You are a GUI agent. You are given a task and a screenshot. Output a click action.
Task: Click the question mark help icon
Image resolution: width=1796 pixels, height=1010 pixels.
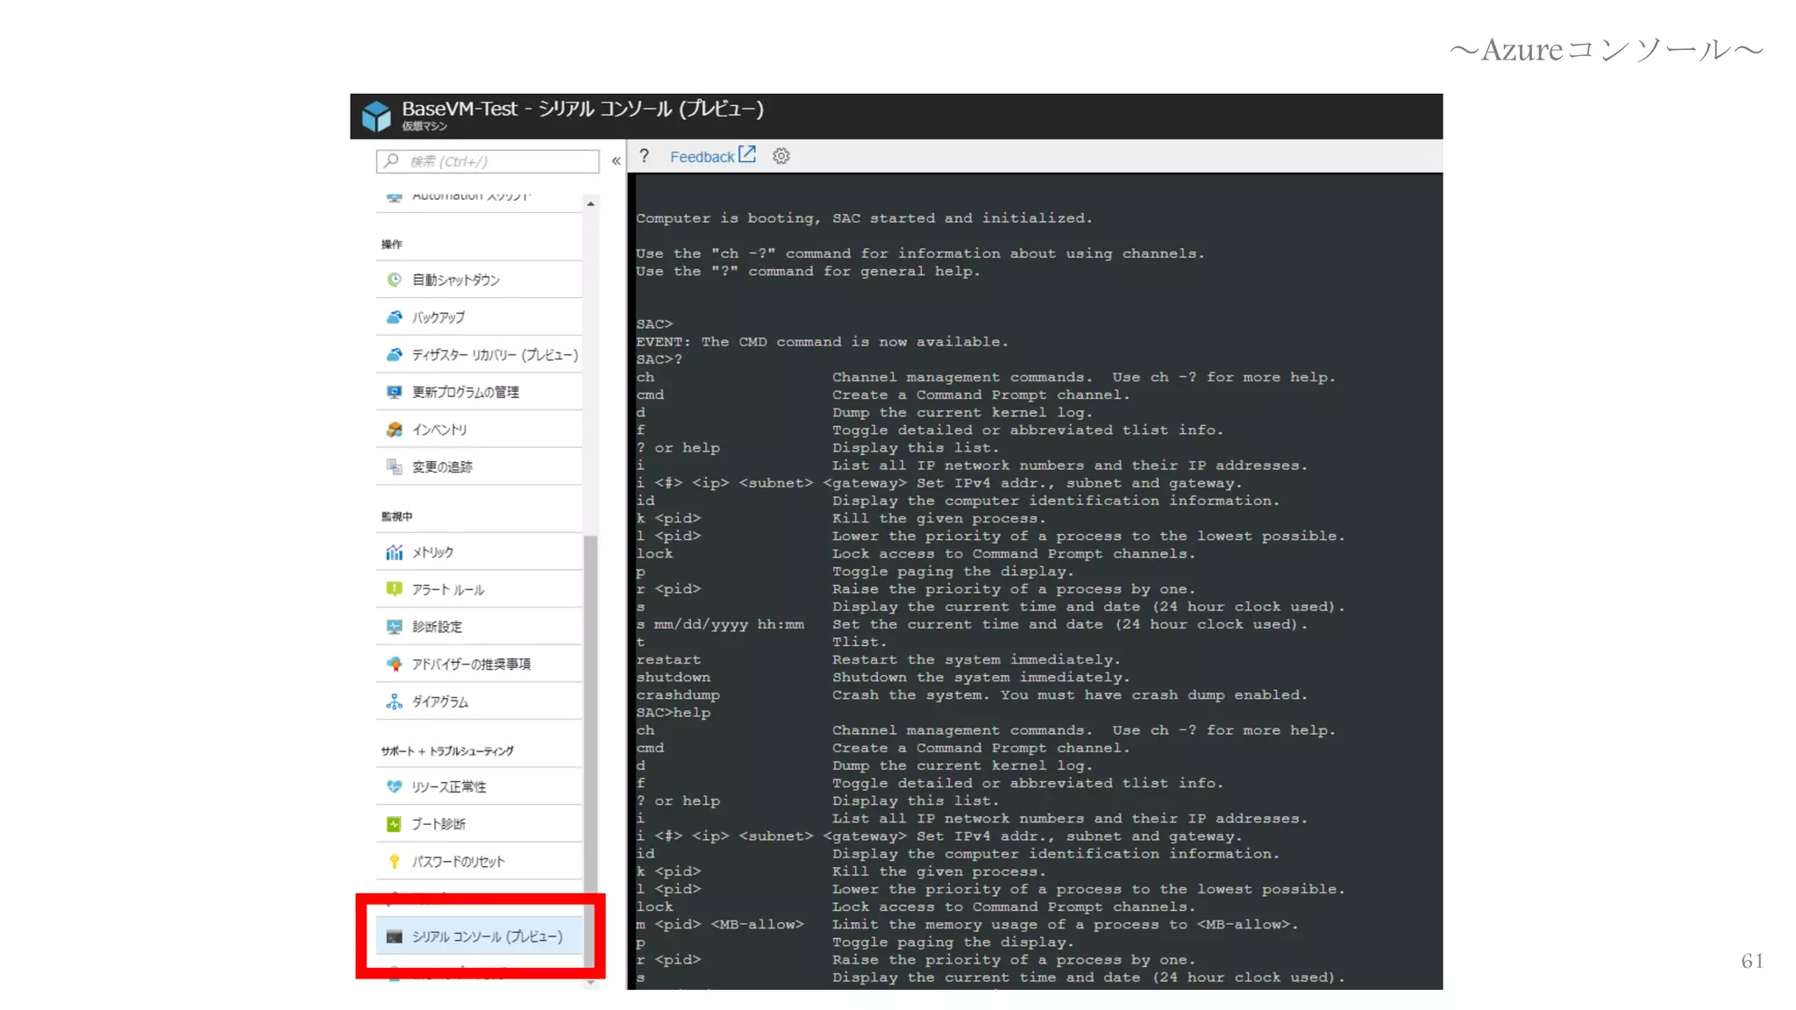point(645,156)
